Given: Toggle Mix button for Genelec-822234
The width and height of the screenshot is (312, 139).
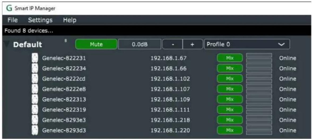Looking at the screenshot, I should coord(230,68).
